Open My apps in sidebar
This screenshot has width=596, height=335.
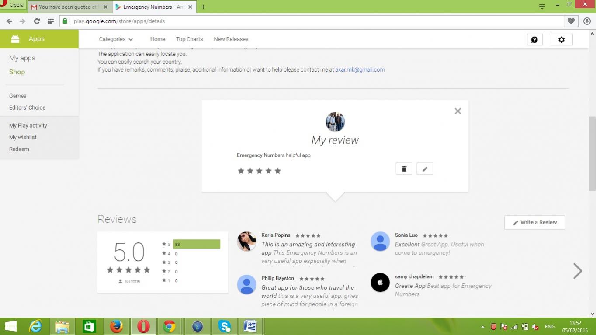pyautogui.click(x=22, y=58)
